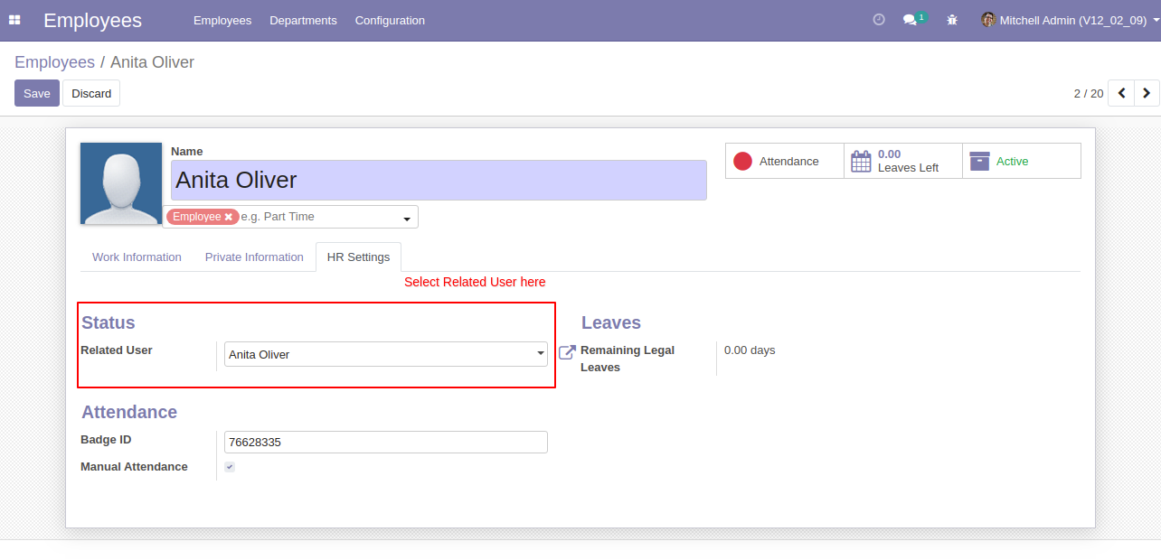Click the Discard button
The image size is (1161, 560).
coord(91,93)
